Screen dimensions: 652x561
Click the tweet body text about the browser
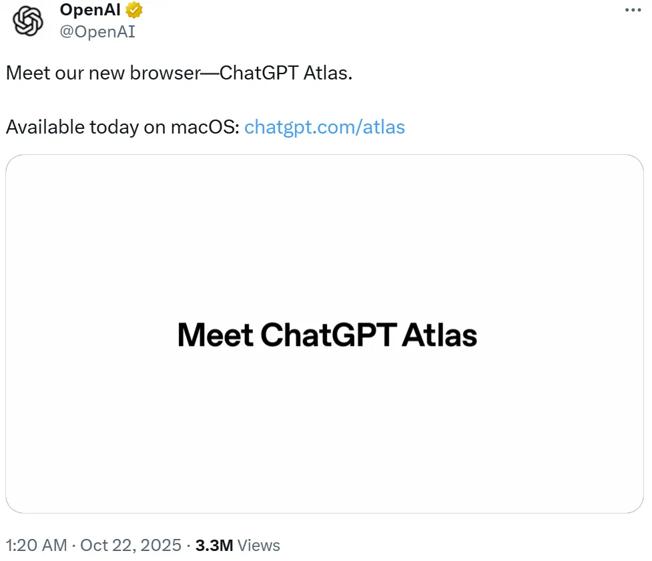178,73
